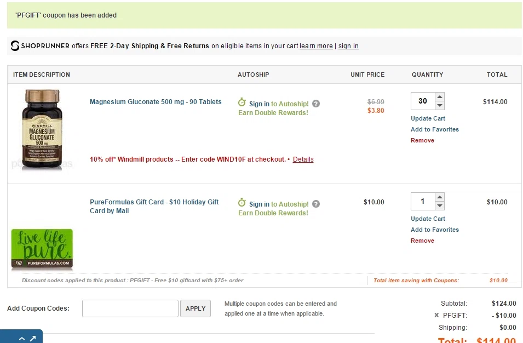Click the AUTOSHIP column header
Image resolution: width=523 pixels, height=343 pixels.
point(254,75)
